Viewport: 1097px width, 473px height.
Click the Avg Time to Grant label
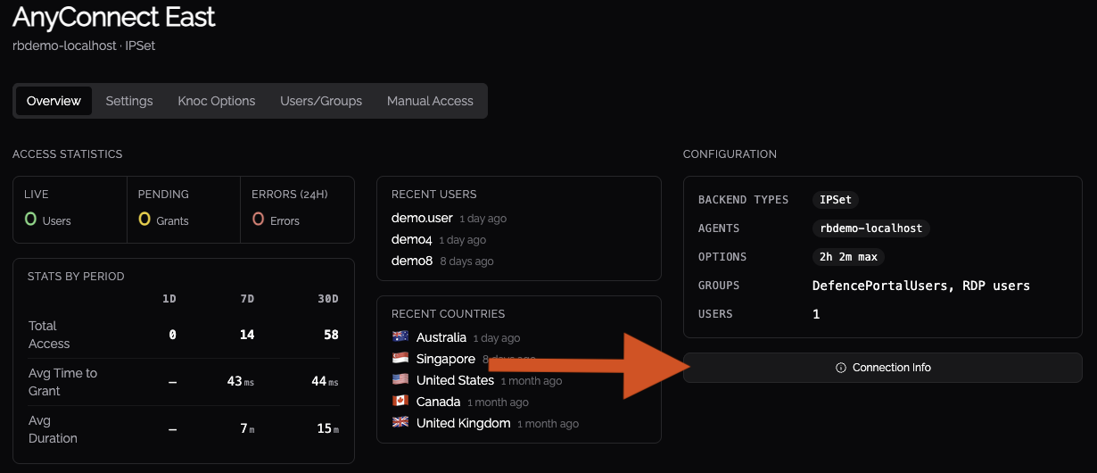point(62,382)
